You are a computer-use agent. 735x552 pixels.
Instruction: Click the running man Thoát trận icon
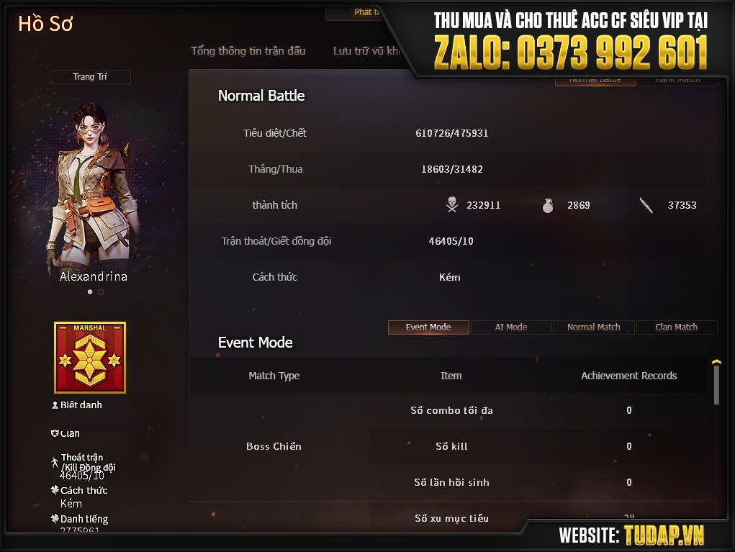pyautogui.click(x=55, y=462)
